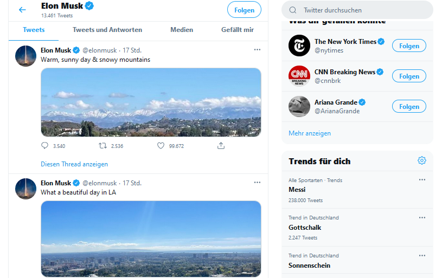Open Trends settings gear icon
The width and height of the screenshot is (442, 278).
tap(422, 160)
